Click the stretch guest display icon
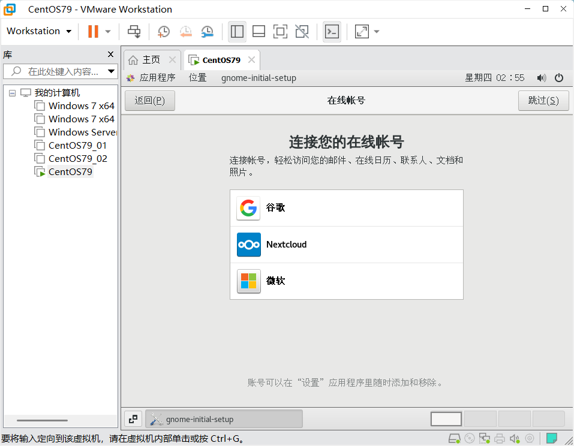 point(362,31)
